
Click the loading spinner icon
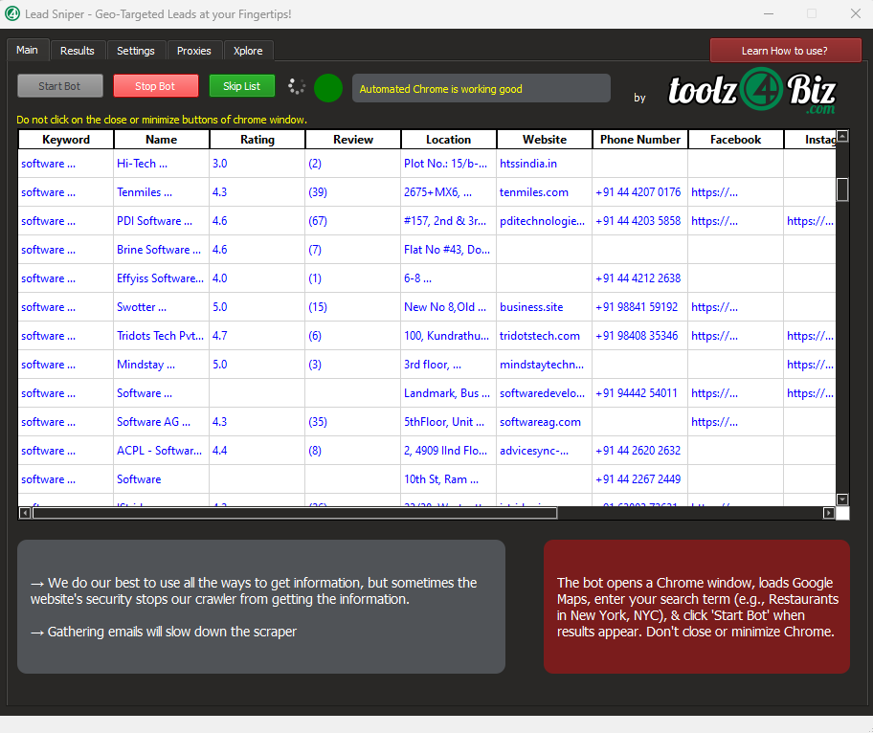297,86
